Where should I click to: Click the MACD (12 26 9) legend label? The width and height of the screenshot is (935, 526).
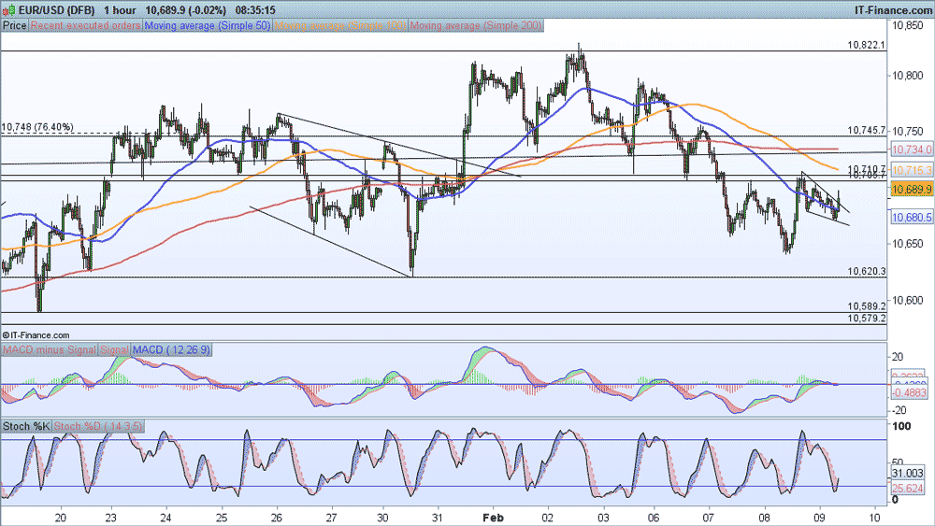tap(171, 349)
